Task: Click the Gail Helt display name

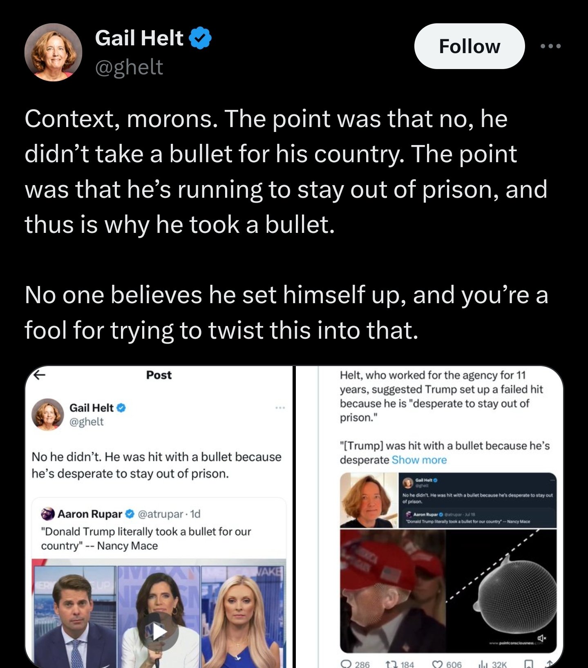Action: (x=139, y=38)
